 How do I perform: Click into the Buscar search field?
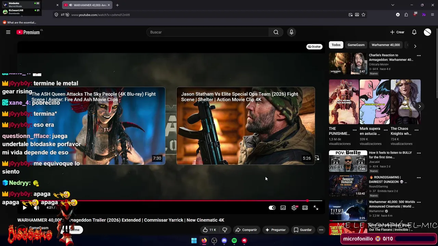(208, 32)
